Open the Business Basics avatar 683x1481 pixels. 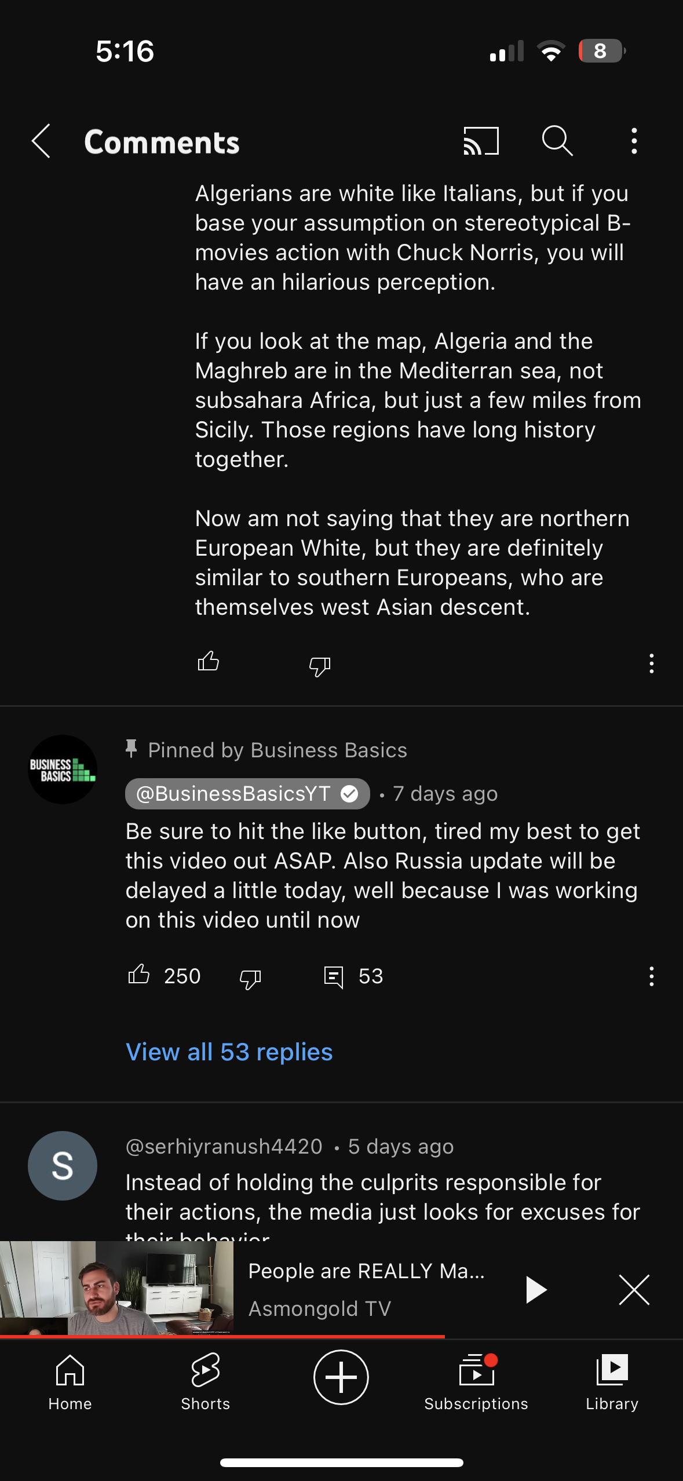pyautogui.click(x=63, y=769)
